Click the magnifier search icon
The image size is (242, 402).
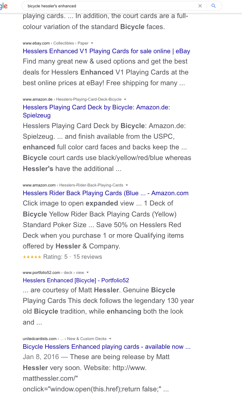coord(213,6)
